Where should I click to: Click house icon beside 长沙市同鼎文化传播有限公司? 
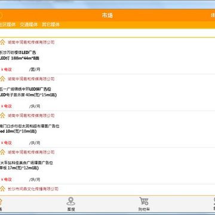2,189
